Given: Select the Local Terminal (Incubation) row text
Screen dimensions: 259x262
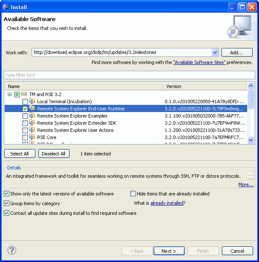Looking at the screenshot, I should pyautogui.click(x=65, y=102).
